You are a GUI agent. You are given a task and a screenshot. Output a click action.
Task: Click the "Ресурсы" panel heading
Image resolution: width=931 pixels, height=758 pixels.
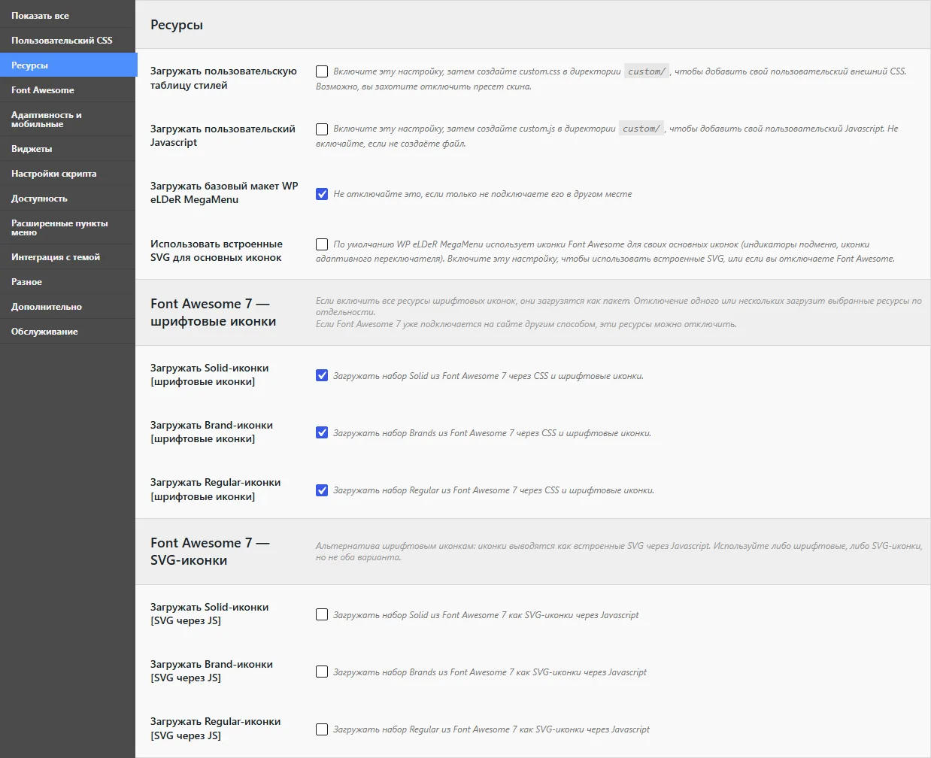(177, 25)
